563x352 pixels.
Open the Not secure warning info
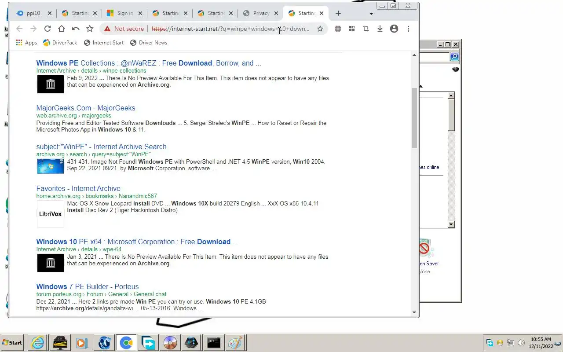pos(124,29)
